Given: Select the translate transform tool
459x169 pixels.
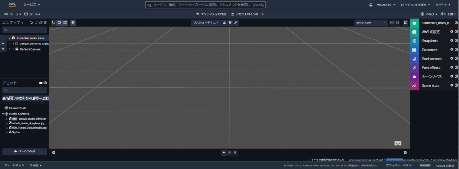Looking at the screenshot, I should click(54, 22).
